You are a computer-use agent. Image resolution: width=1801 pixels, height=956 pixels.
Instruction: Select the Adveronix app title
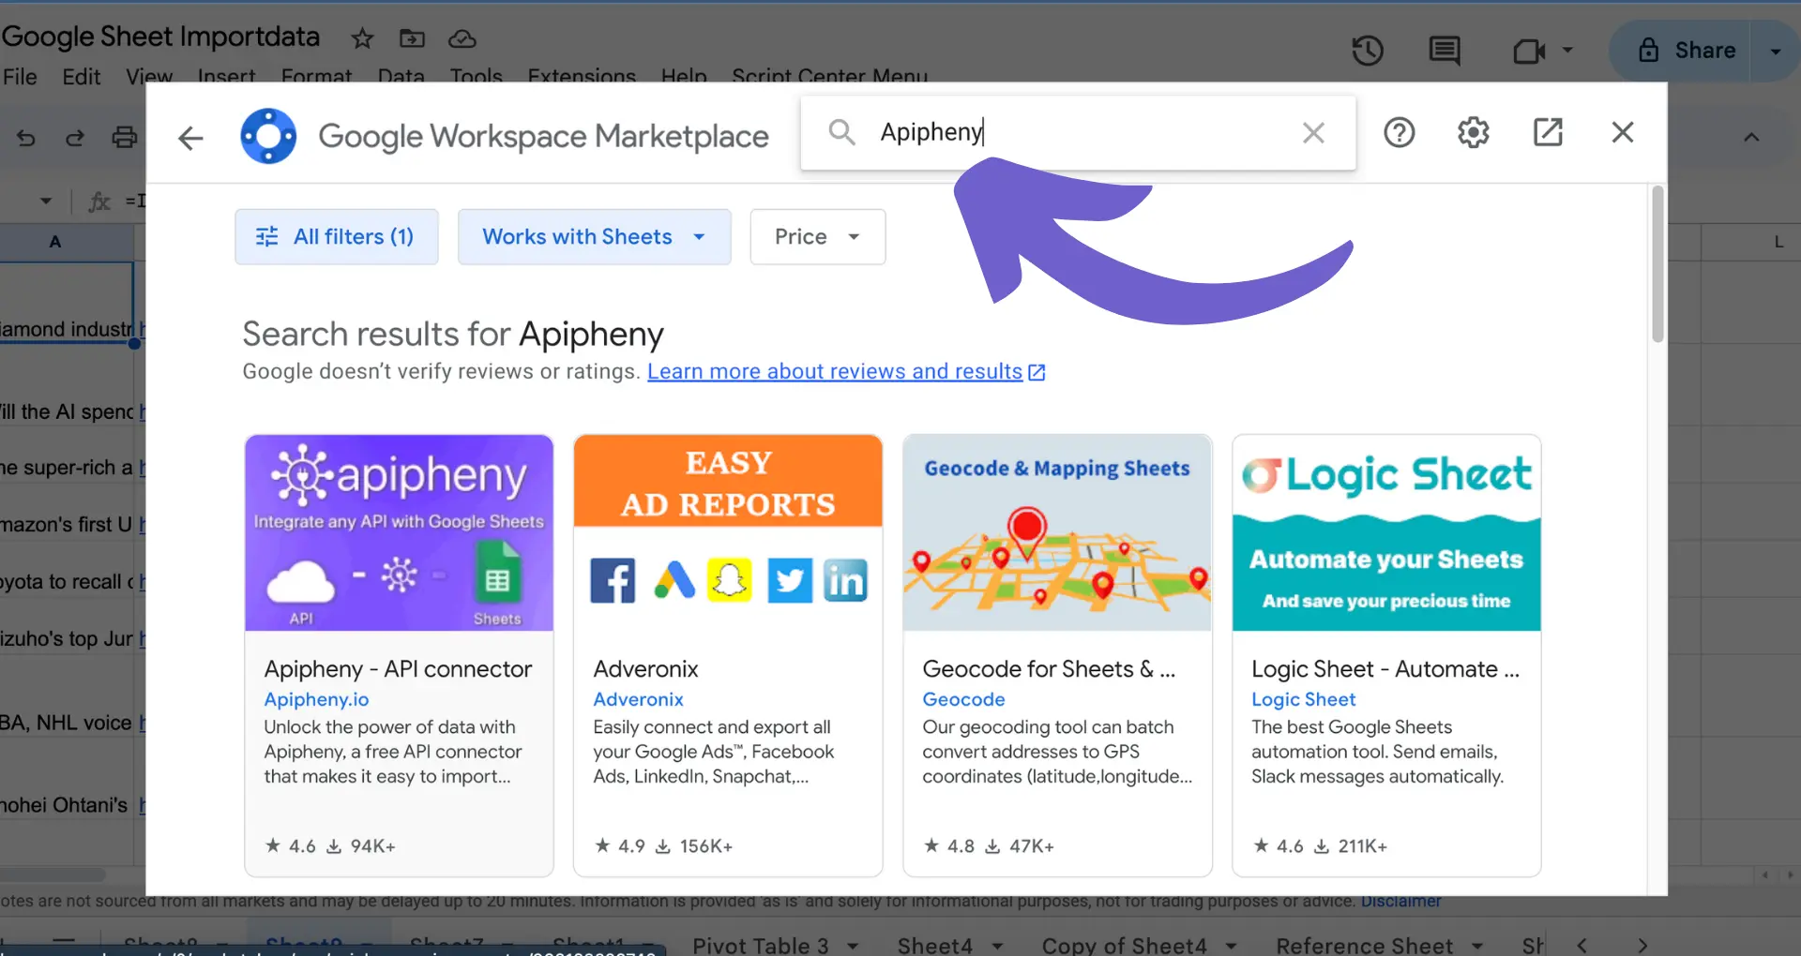coord(645,669)
